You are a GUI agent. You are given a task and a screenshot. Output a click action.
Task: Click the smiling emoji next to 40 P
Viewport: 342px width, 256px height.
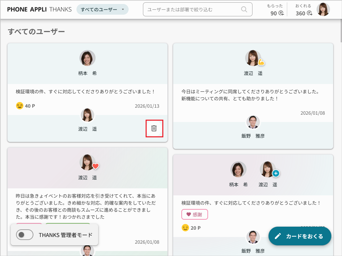20,106
